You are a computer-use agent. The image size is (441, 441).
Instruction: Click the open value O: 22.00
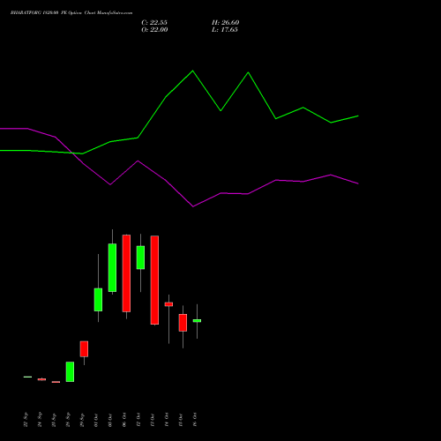[154, 30]
